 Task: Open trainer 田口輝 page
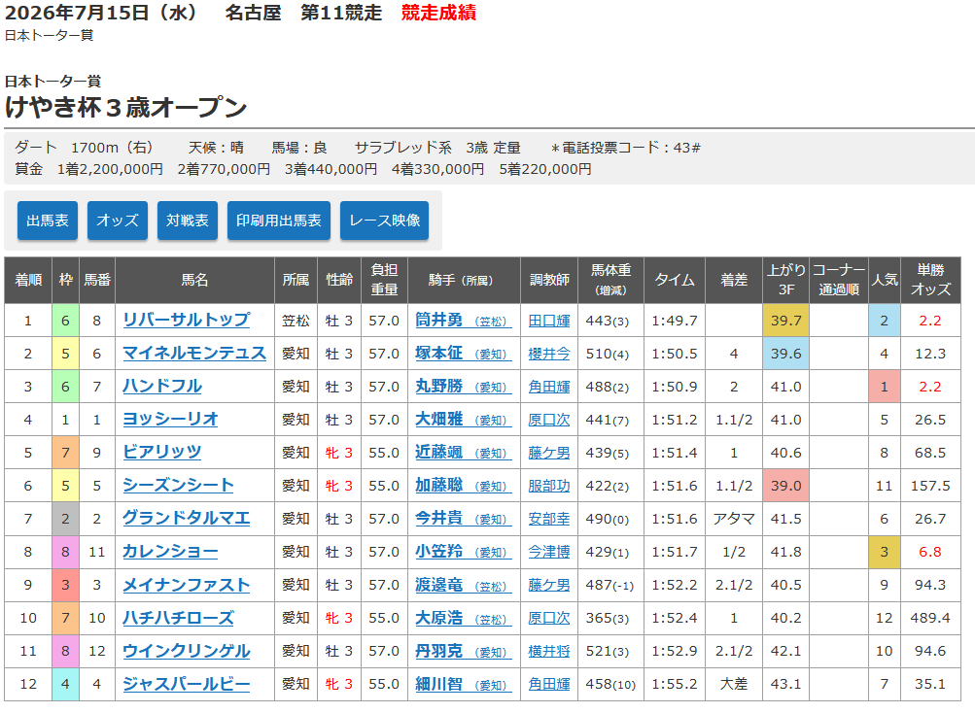click(x=549, y=321)
